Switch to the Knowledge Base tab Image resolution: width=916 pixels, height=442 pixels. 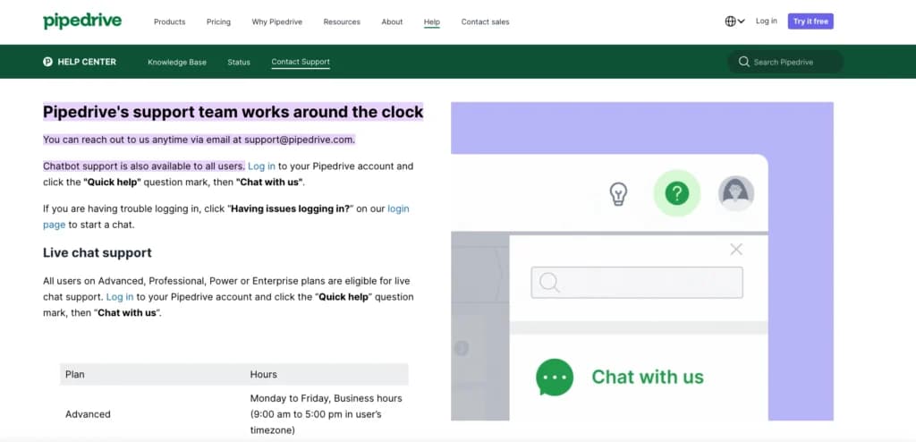click(177, 62)
